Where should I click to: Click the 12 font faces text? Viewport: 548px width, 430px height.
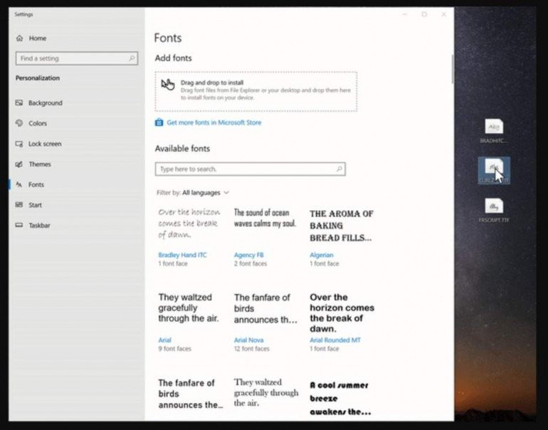pos(252,349)
